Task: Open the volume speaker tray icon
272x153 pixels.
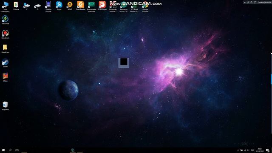Action: (x=248, y=150)
